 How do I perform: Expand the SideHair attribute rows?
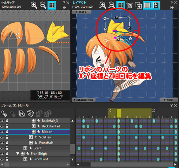(31, 137)
